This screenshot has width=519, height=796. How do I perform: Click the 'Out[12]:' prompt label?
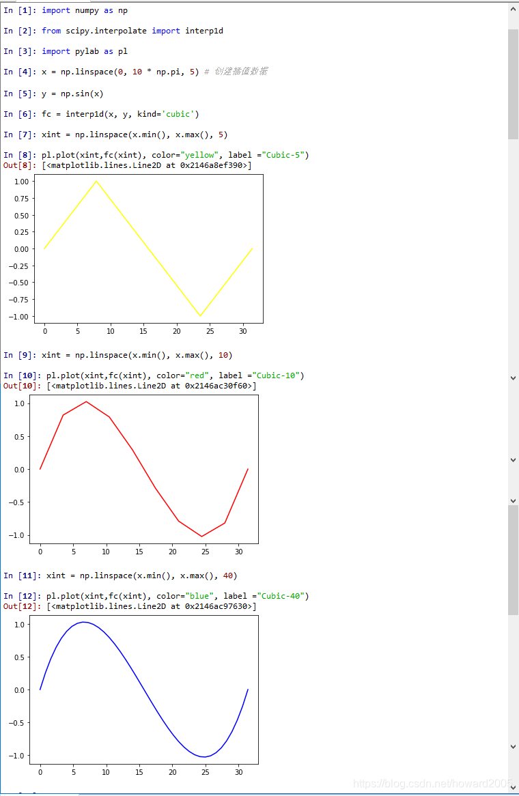(x=23, y=606)
